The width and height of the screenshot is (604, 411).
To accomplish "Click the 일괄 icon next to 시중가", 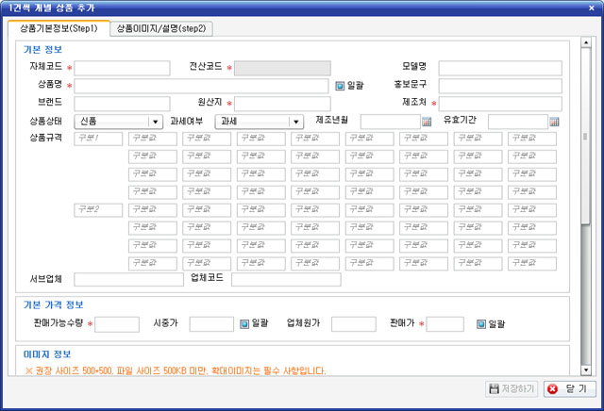I will [244, 323].
